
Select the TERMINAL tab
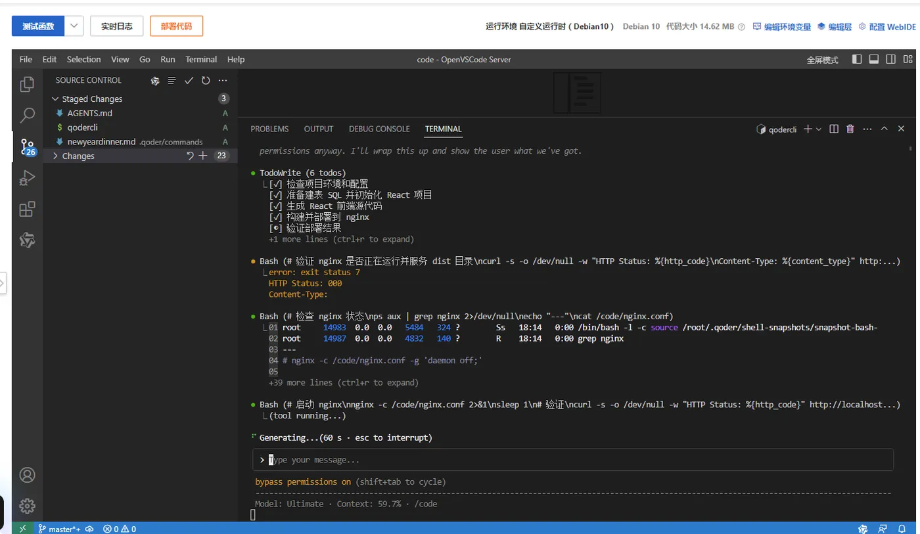coord(444,129)
